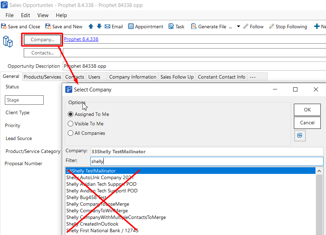This screenshot has height=235, width=326.
Task: Click the Task checklist icon
Action: (x=171, y=27)
